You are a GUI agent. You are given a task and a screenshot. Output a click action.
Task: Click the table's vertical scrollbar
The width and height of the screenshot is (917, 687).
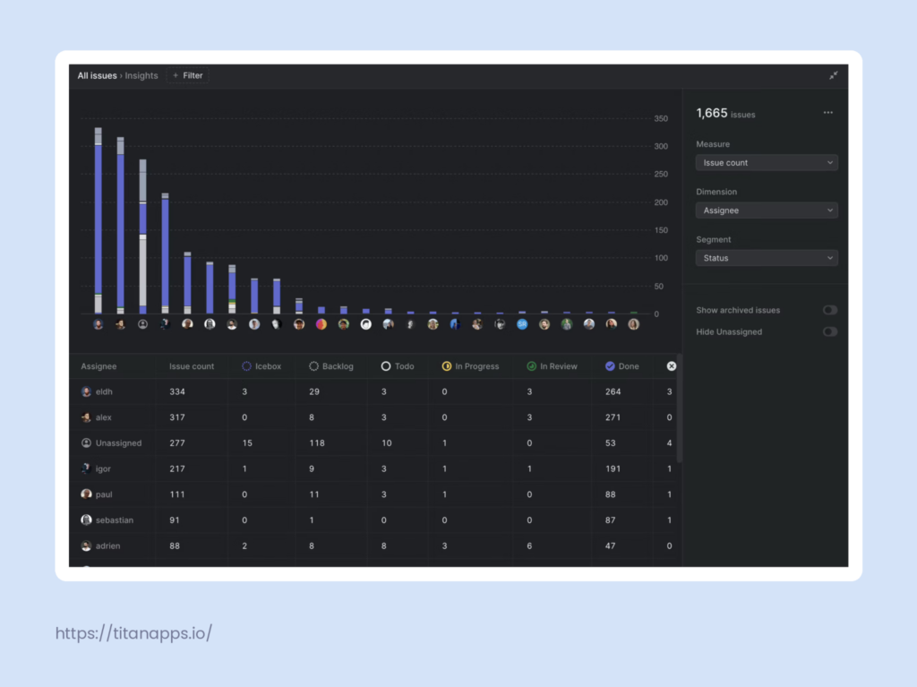click(679, 408)
